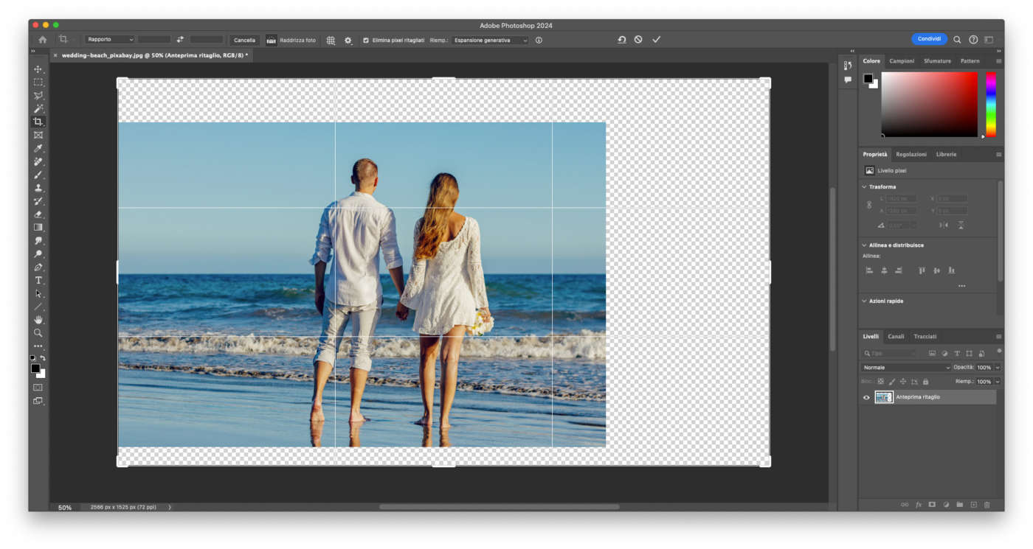The width and height of the screenshot is (1033, 549).
Task: Swap width and height ratio values
Action: (180, 40)
